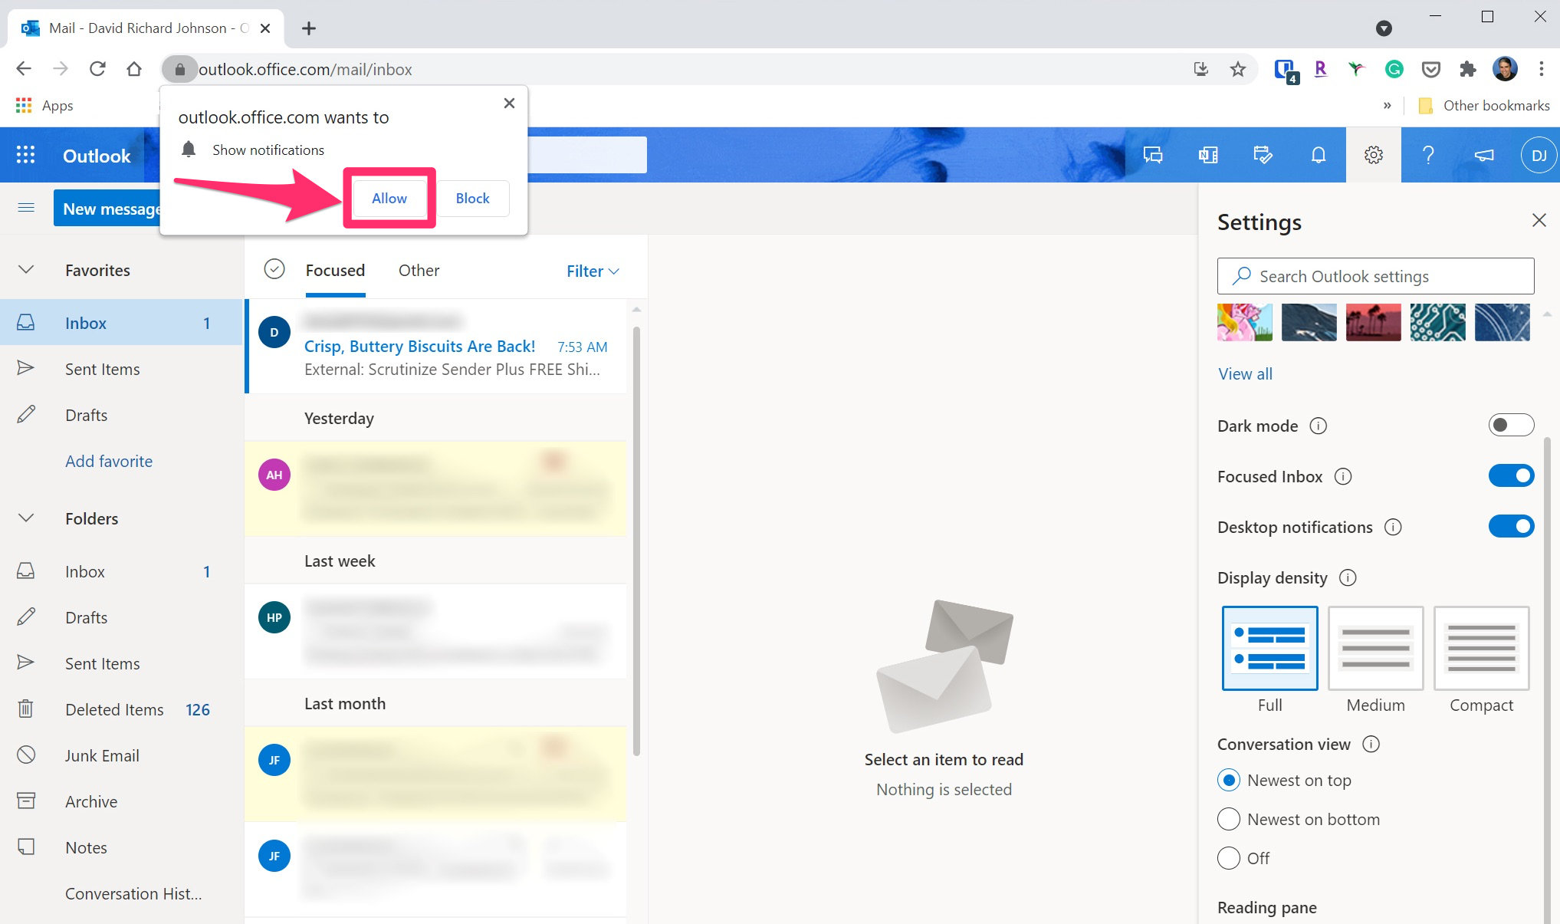Expand the Favorites section in sidebar
Screen dimensions: 1560x924
(28, 268)
